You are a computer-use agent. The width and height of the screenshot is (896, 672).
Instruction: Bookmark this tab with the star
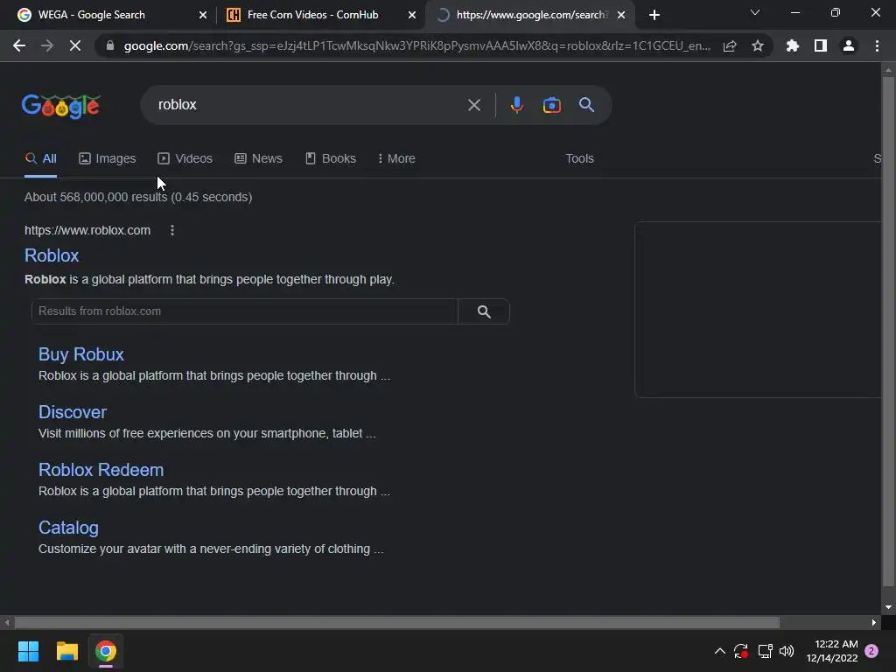click(x=758, y=45)
